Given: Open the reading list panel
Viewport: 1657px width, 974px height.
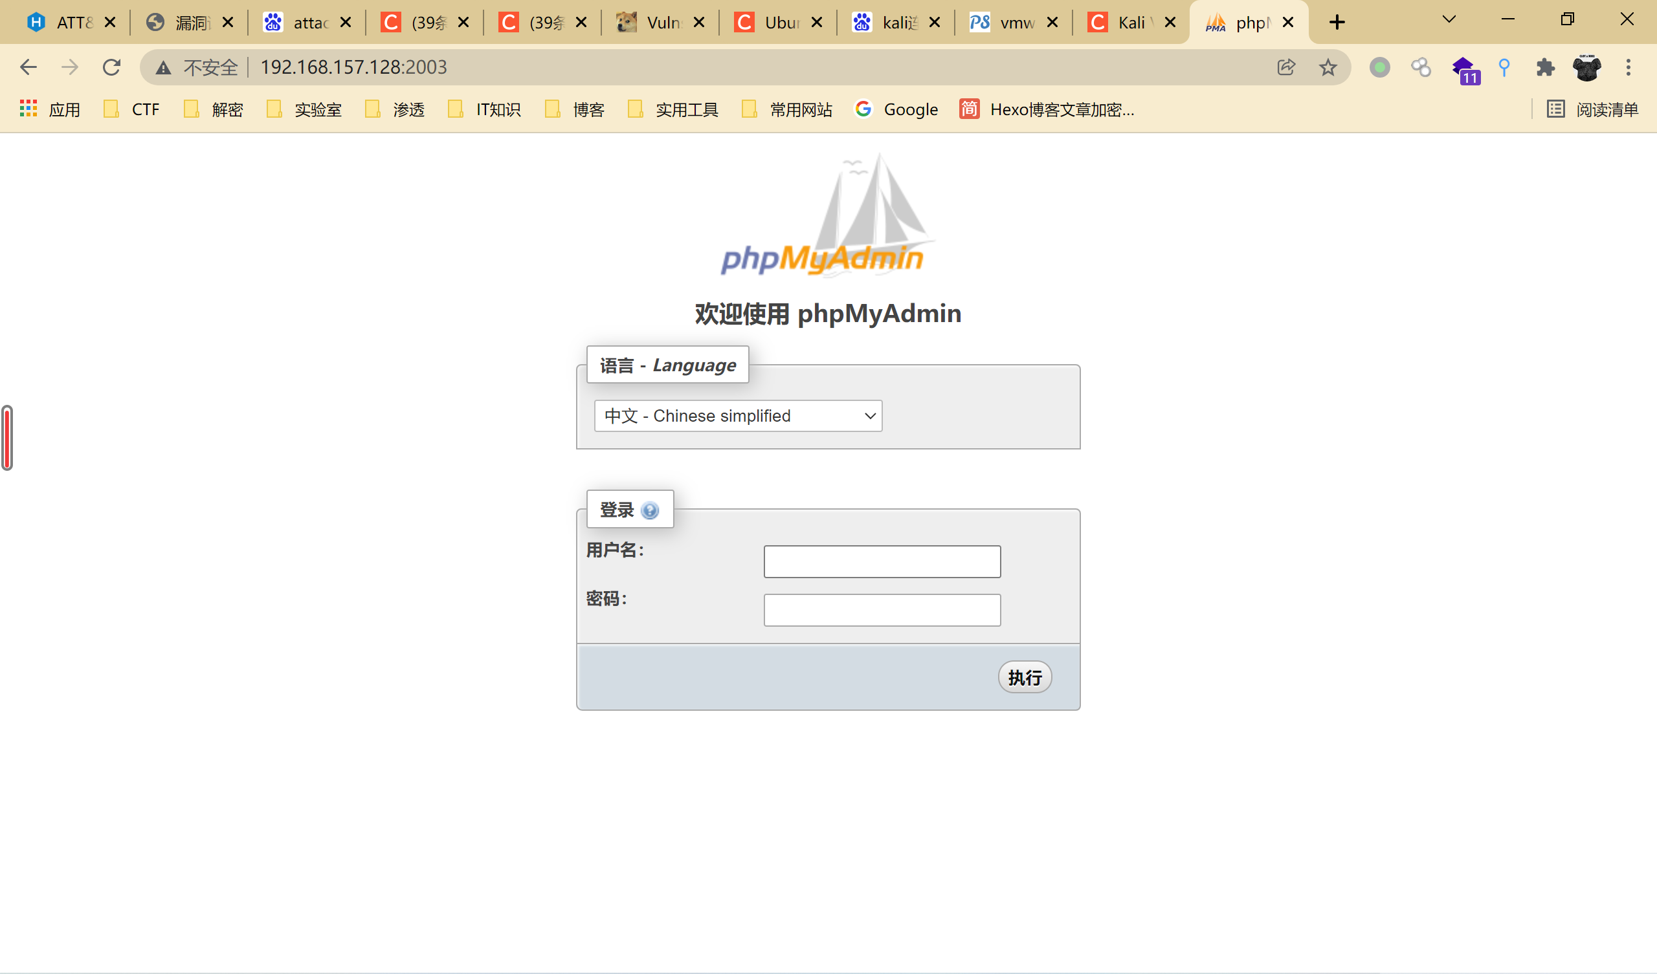Looking at the screenshot, I should (x=1592, y=109).
